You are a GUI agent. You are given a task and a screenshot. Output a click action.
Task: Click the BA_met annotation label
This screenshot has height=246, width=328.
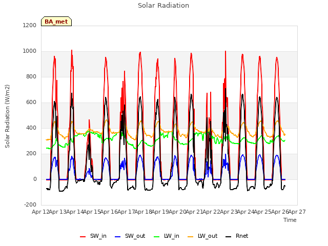coord(56,22)
